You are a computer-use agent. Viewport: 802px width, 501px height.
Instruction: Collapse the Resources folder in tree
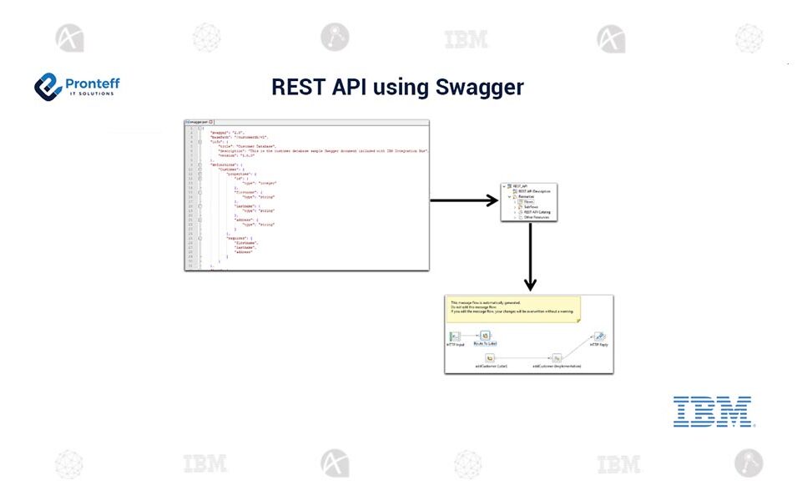[508, 197]
